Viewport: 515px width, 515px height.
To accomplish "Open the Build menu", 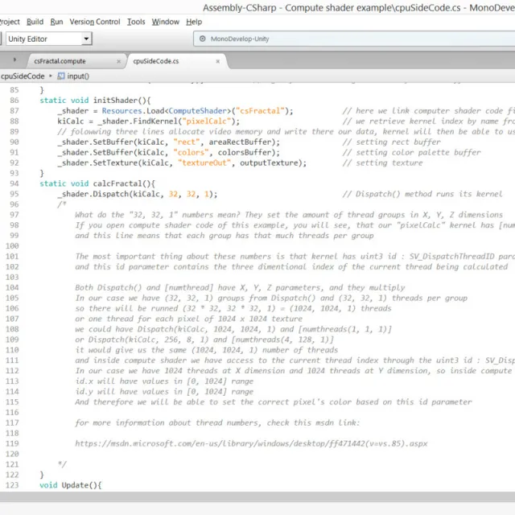I will 35,22.
